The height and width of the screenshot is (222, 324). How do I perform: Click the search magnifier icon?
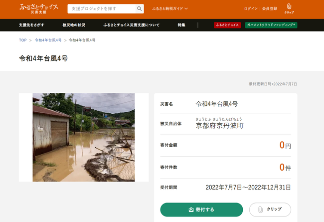coord(139,9)
